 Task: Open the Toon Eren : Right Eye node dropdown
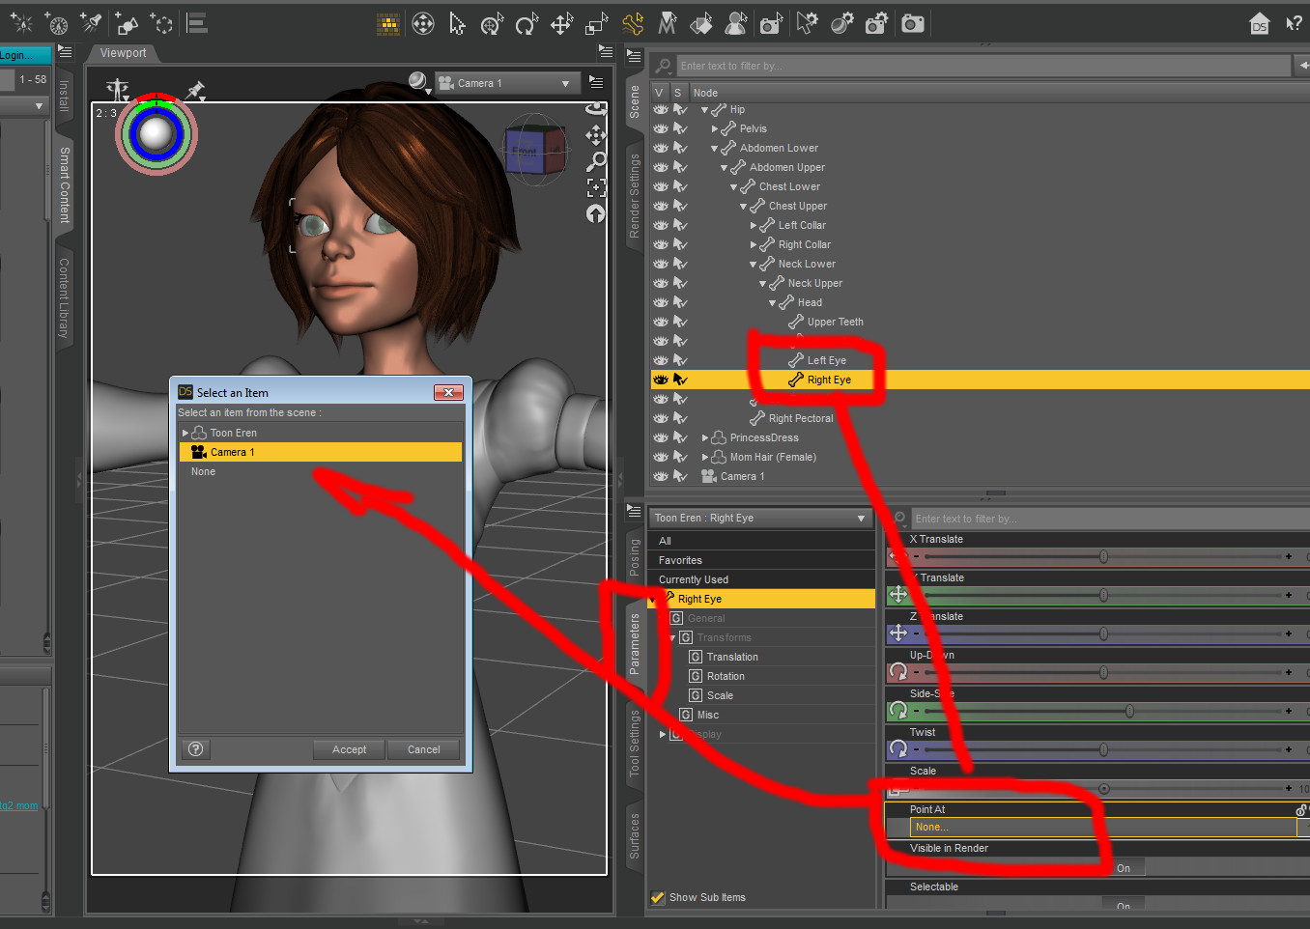point(760,519)
